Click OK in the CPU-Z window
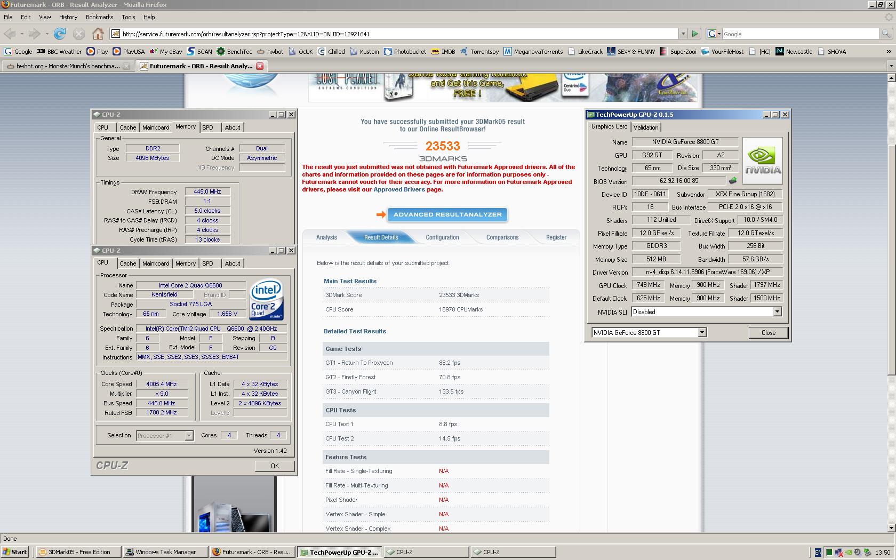 (x=275, y=466)
